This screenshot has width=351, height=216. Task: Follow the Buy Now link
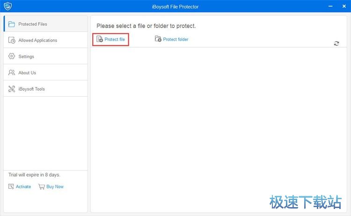(x=55, y=187)
